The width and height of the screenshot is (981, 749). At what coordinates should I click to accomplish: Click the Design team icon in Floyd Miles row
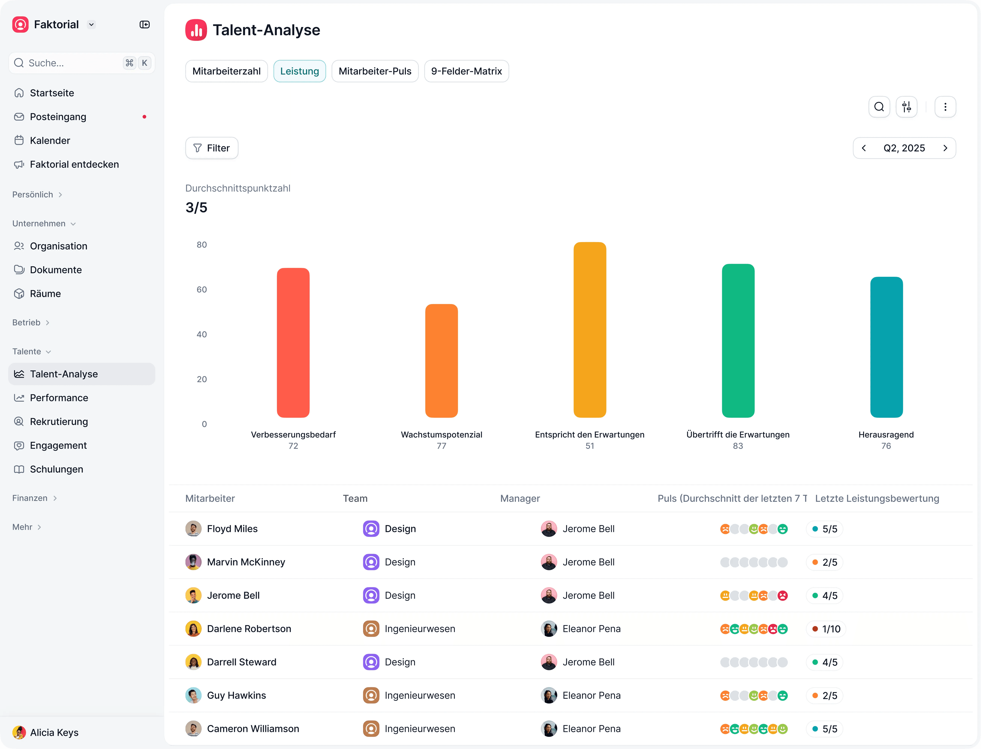pos(371,529)
